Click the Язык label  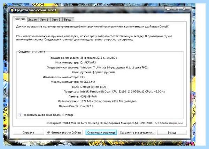pyautogui.click(x=75, y=72)
